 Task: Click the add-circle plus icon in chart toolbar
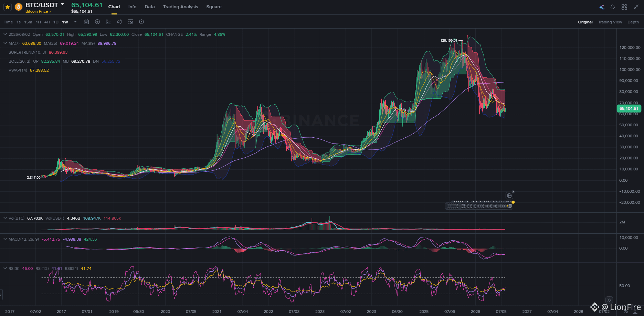97,22
